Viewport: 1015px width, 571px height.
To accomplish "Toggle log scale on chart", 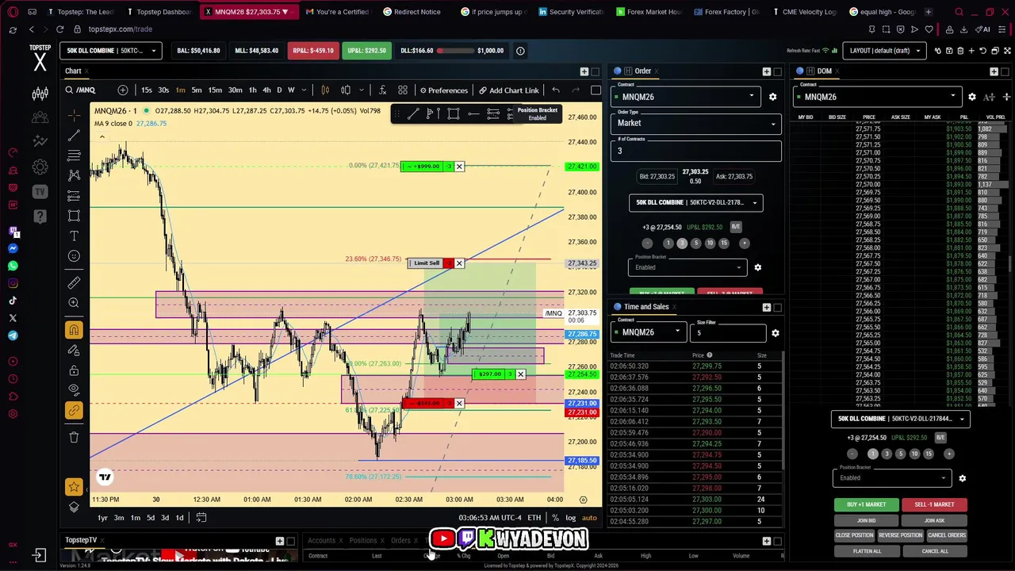I will (x=570, y=518).
